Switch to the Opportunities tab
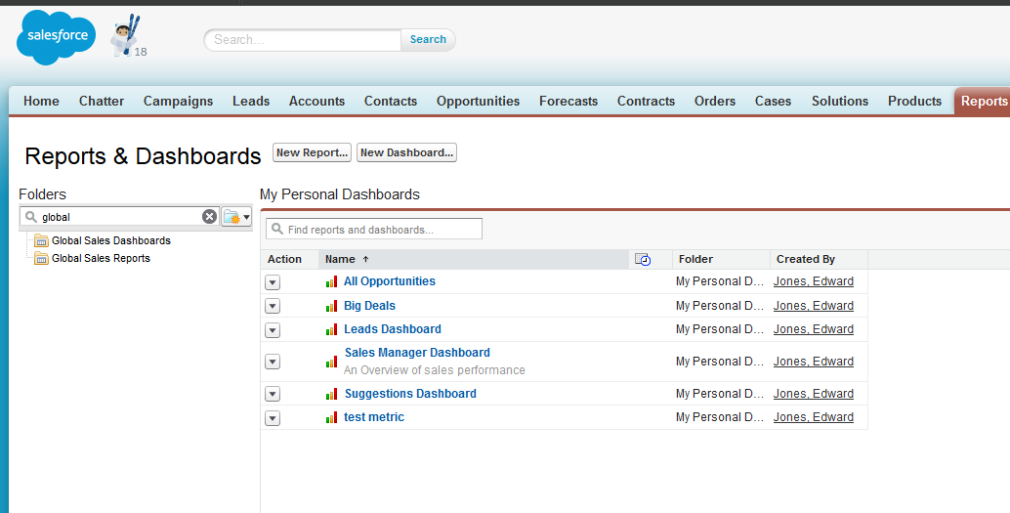The image size is (1010, 513). (478, 102)
